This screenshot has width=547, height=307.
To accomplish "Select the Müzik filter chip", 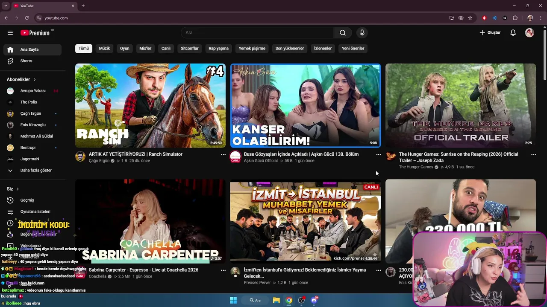I will 104,49.
